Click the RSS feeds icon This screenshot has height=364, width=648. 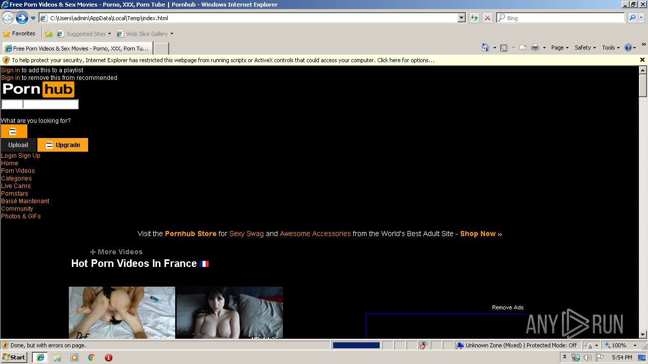504,48
